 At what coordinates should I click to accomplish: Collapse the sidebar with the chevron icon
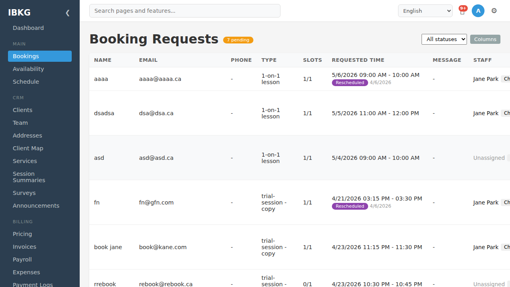(x=67, y=13)
